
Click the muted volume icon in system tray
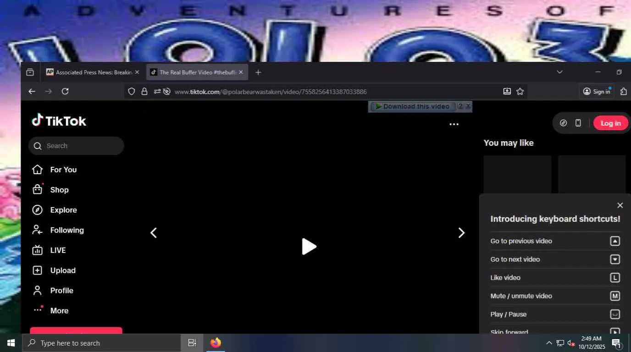571,343
